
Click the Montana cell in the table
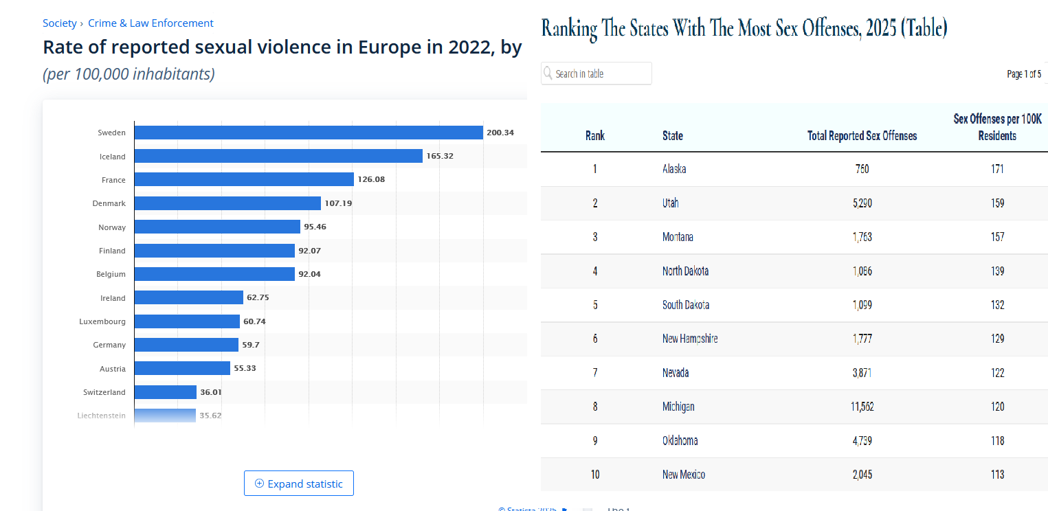(678, 237)
